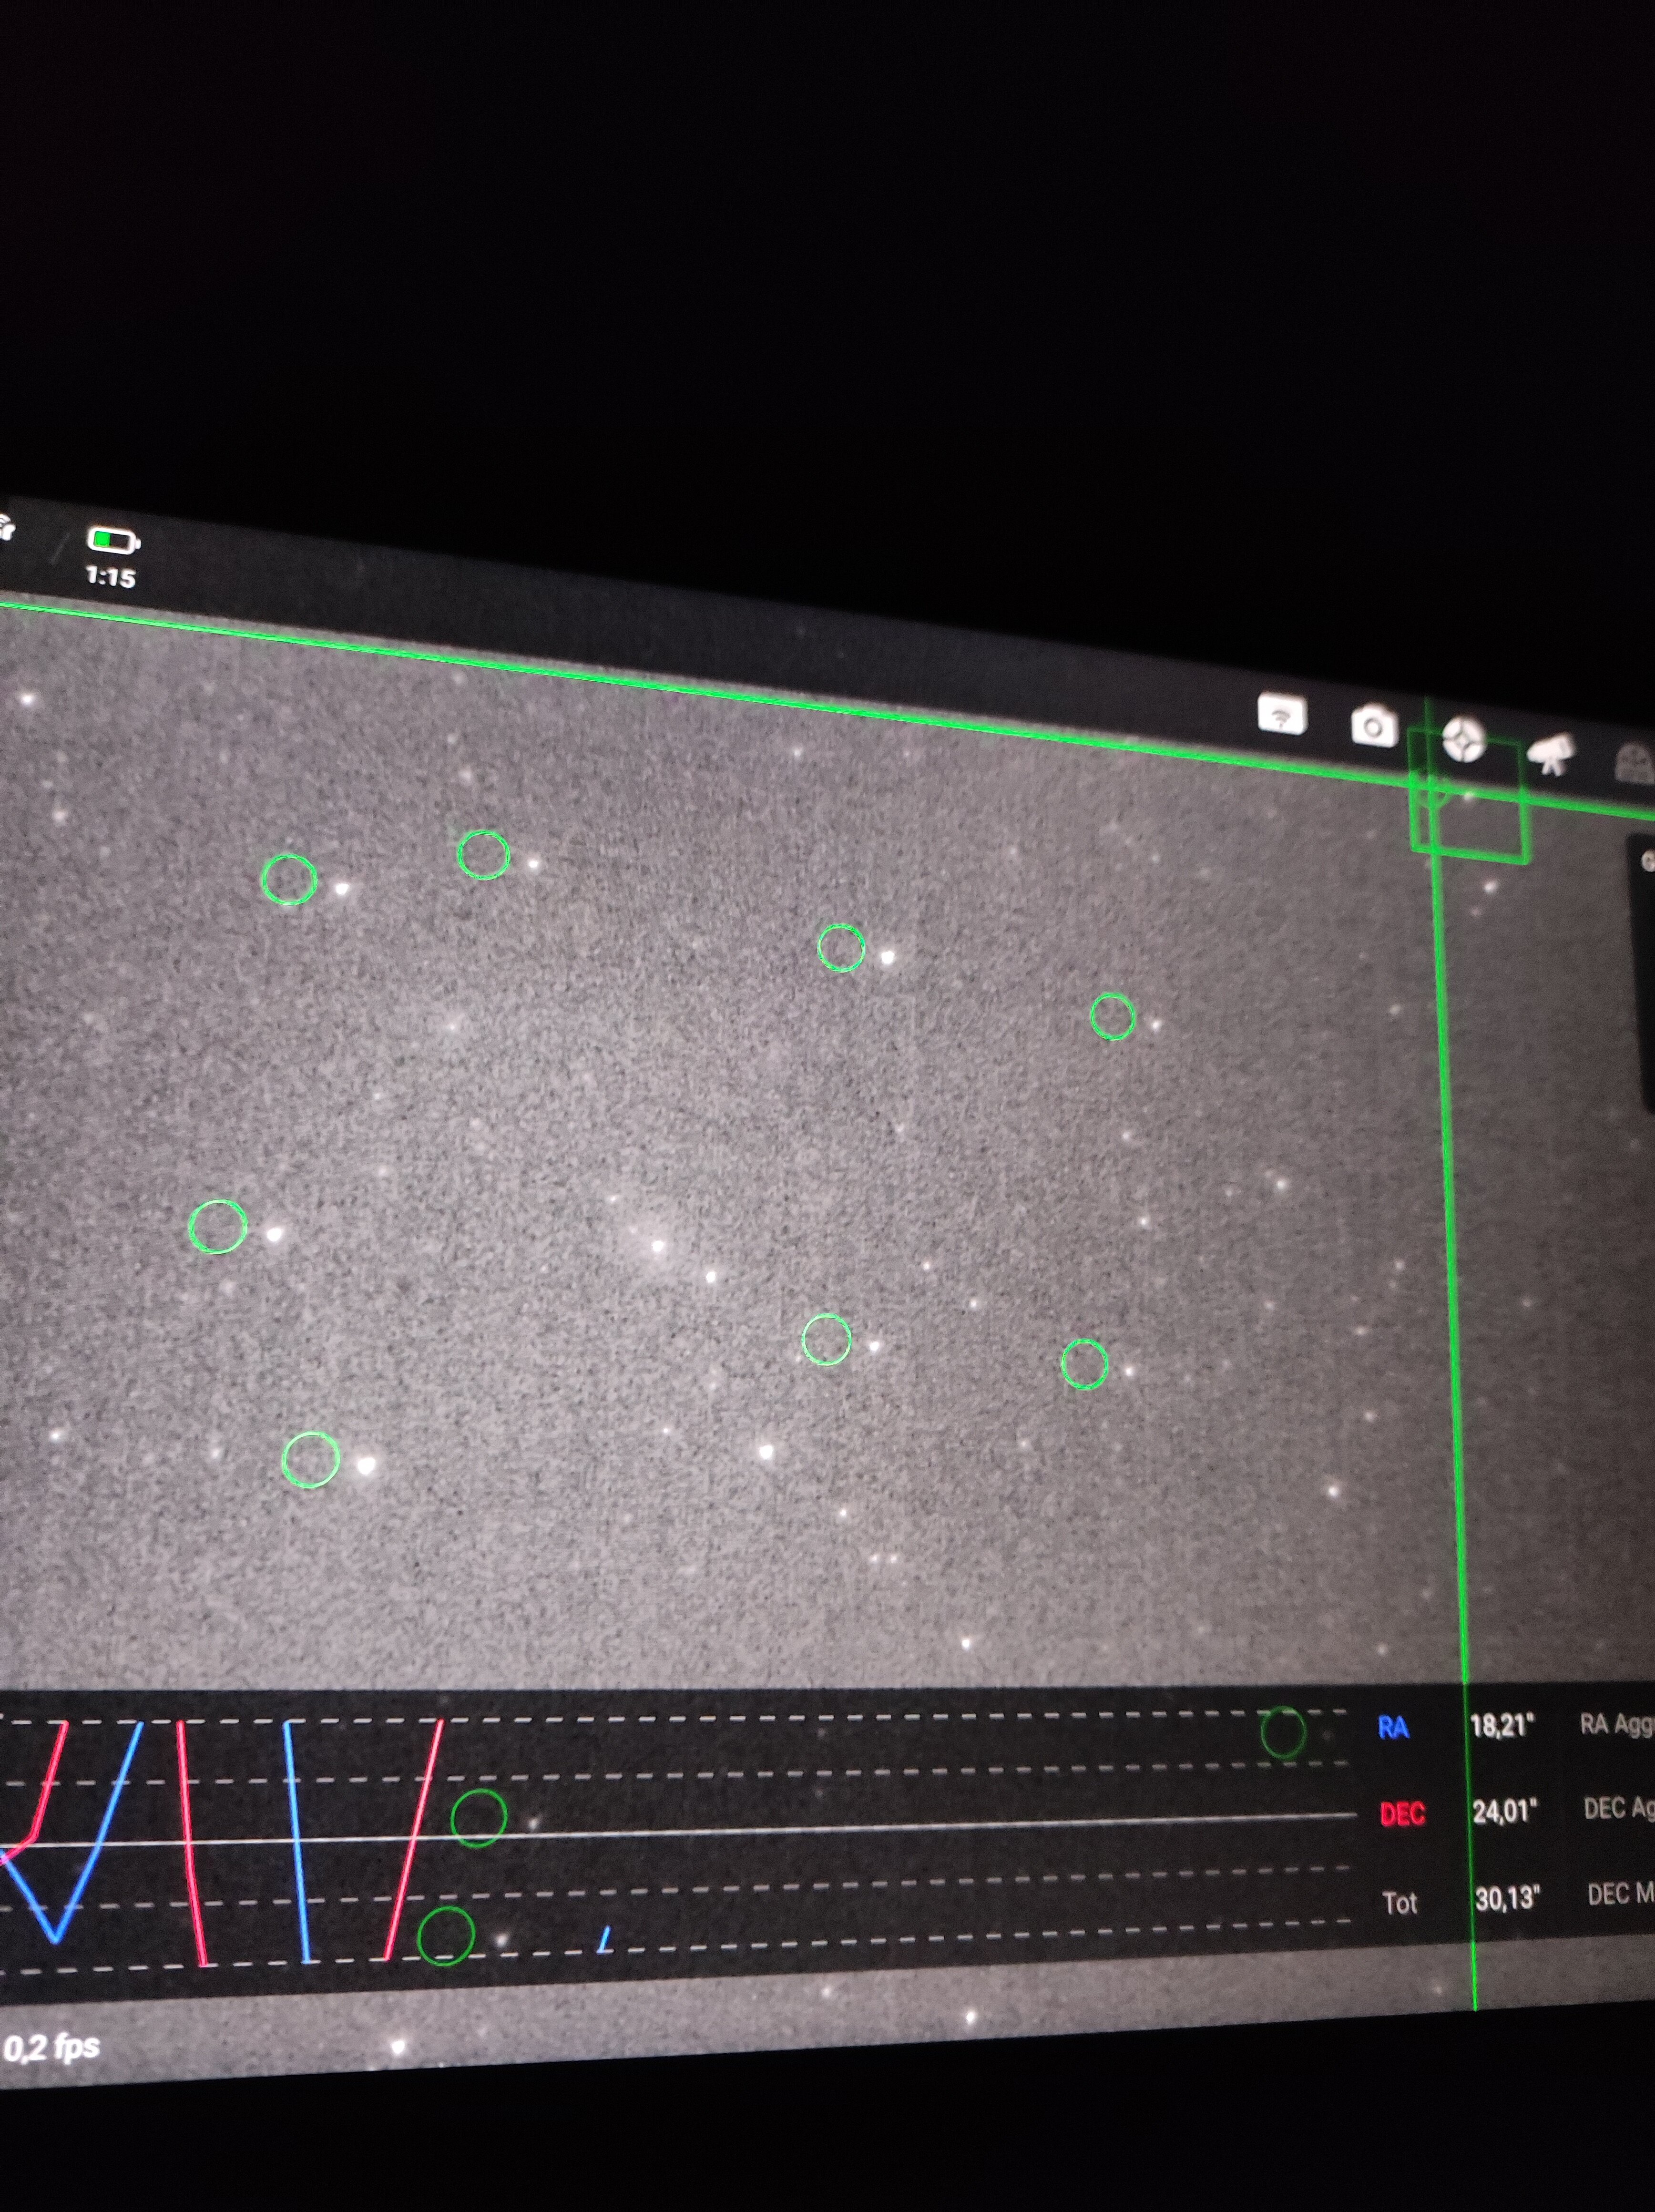Open the guiding crosshair icon
This screenshot has height=2212, width=1655.
pyautogui.click(x=1464, y=741)
